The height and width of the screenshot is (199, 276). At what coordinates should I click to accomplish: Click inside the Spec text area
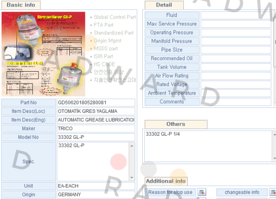(x=93, y=162)
